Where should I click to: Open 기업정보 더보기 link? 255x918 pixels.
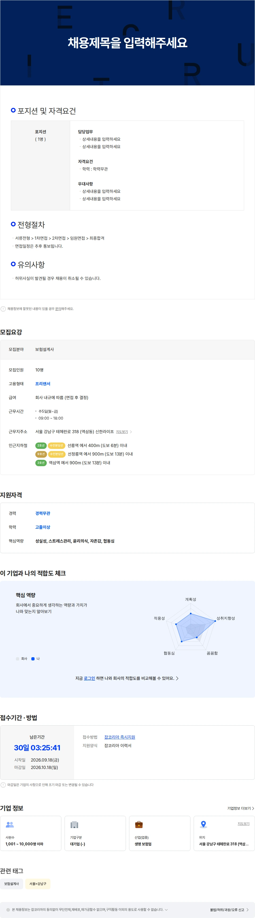(240, 808)
